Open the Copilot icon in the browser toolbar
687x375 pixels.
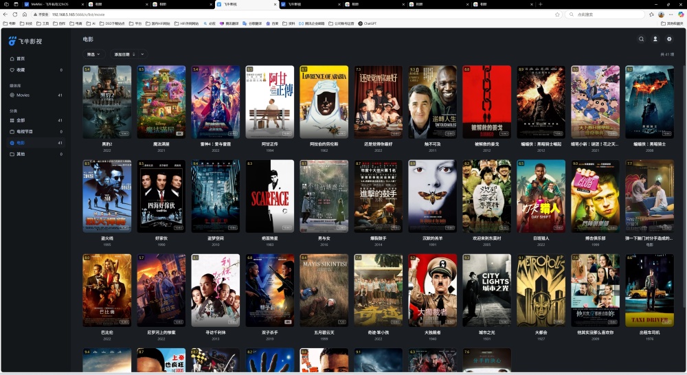click(680, 14)
